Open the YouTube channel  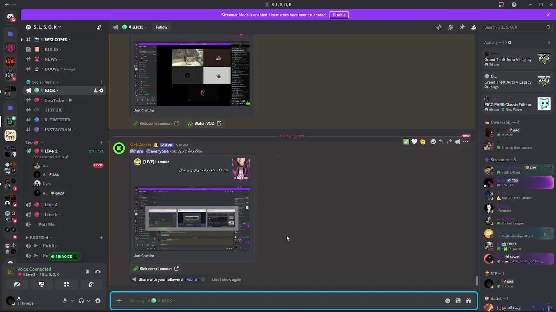click(65, 100)
